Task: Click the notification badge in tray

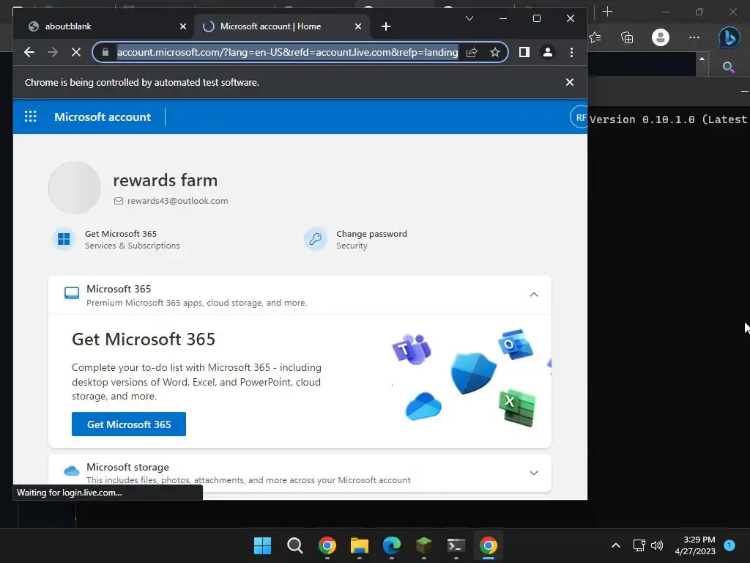Action: (729, 545)
